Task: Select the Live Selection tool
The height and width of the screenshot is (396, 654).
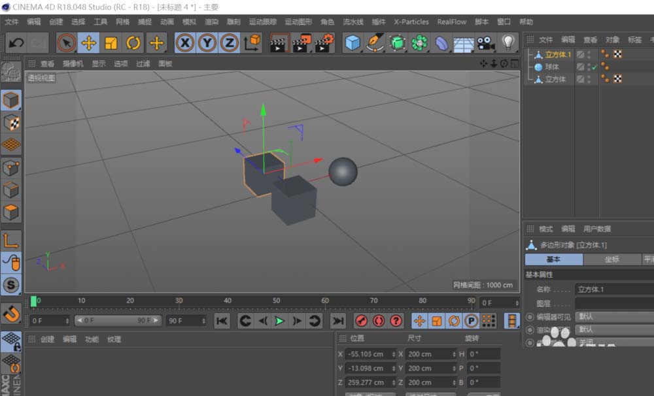Action: point(67,42)
